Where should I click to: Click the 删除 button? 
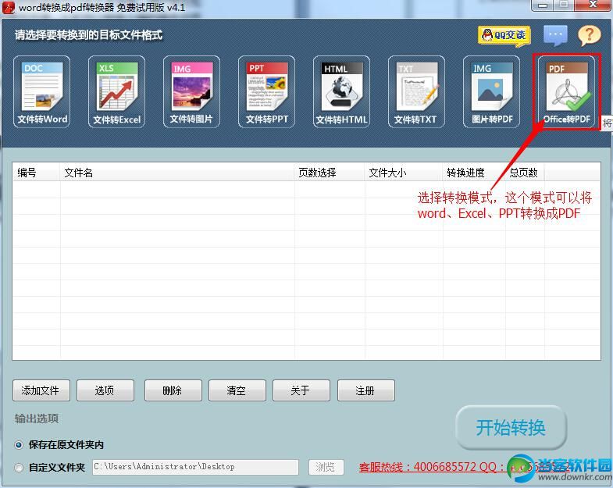pos(173,390)
